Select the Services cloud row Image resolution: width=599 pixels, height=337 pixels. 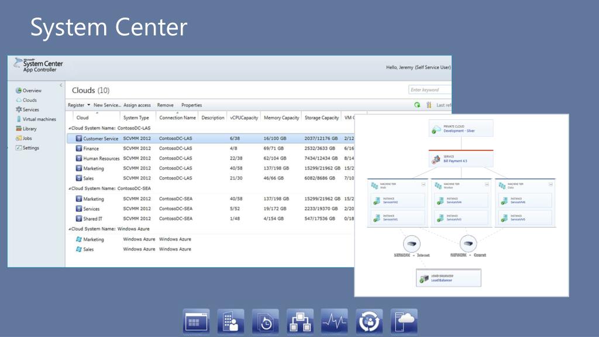click(211, 209)
